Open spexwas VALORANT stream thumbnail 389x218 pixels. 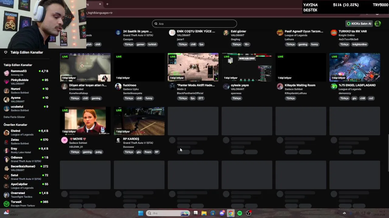tap(247, 67)
